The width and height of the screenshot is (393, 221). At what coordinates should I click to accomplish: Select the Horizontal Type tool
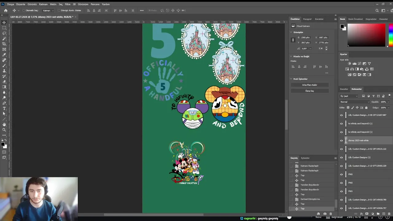coord(4,108)
